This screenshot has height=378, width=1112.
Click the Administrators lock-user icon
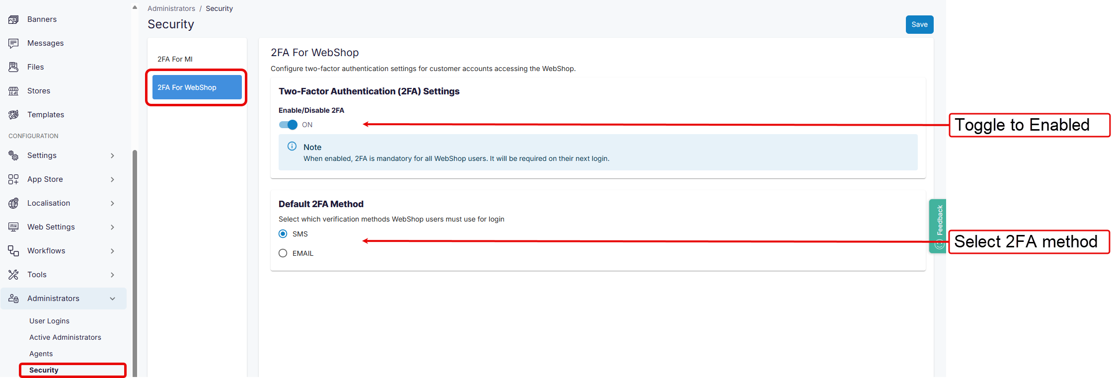click(x=13, y=299)
